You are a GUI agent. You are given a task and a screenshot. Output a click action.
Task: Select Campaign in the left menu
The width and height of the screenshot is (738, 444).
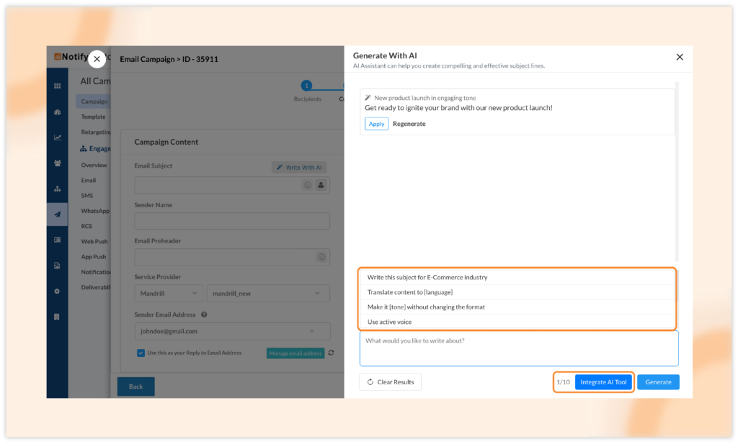click(x=94, y=101)
